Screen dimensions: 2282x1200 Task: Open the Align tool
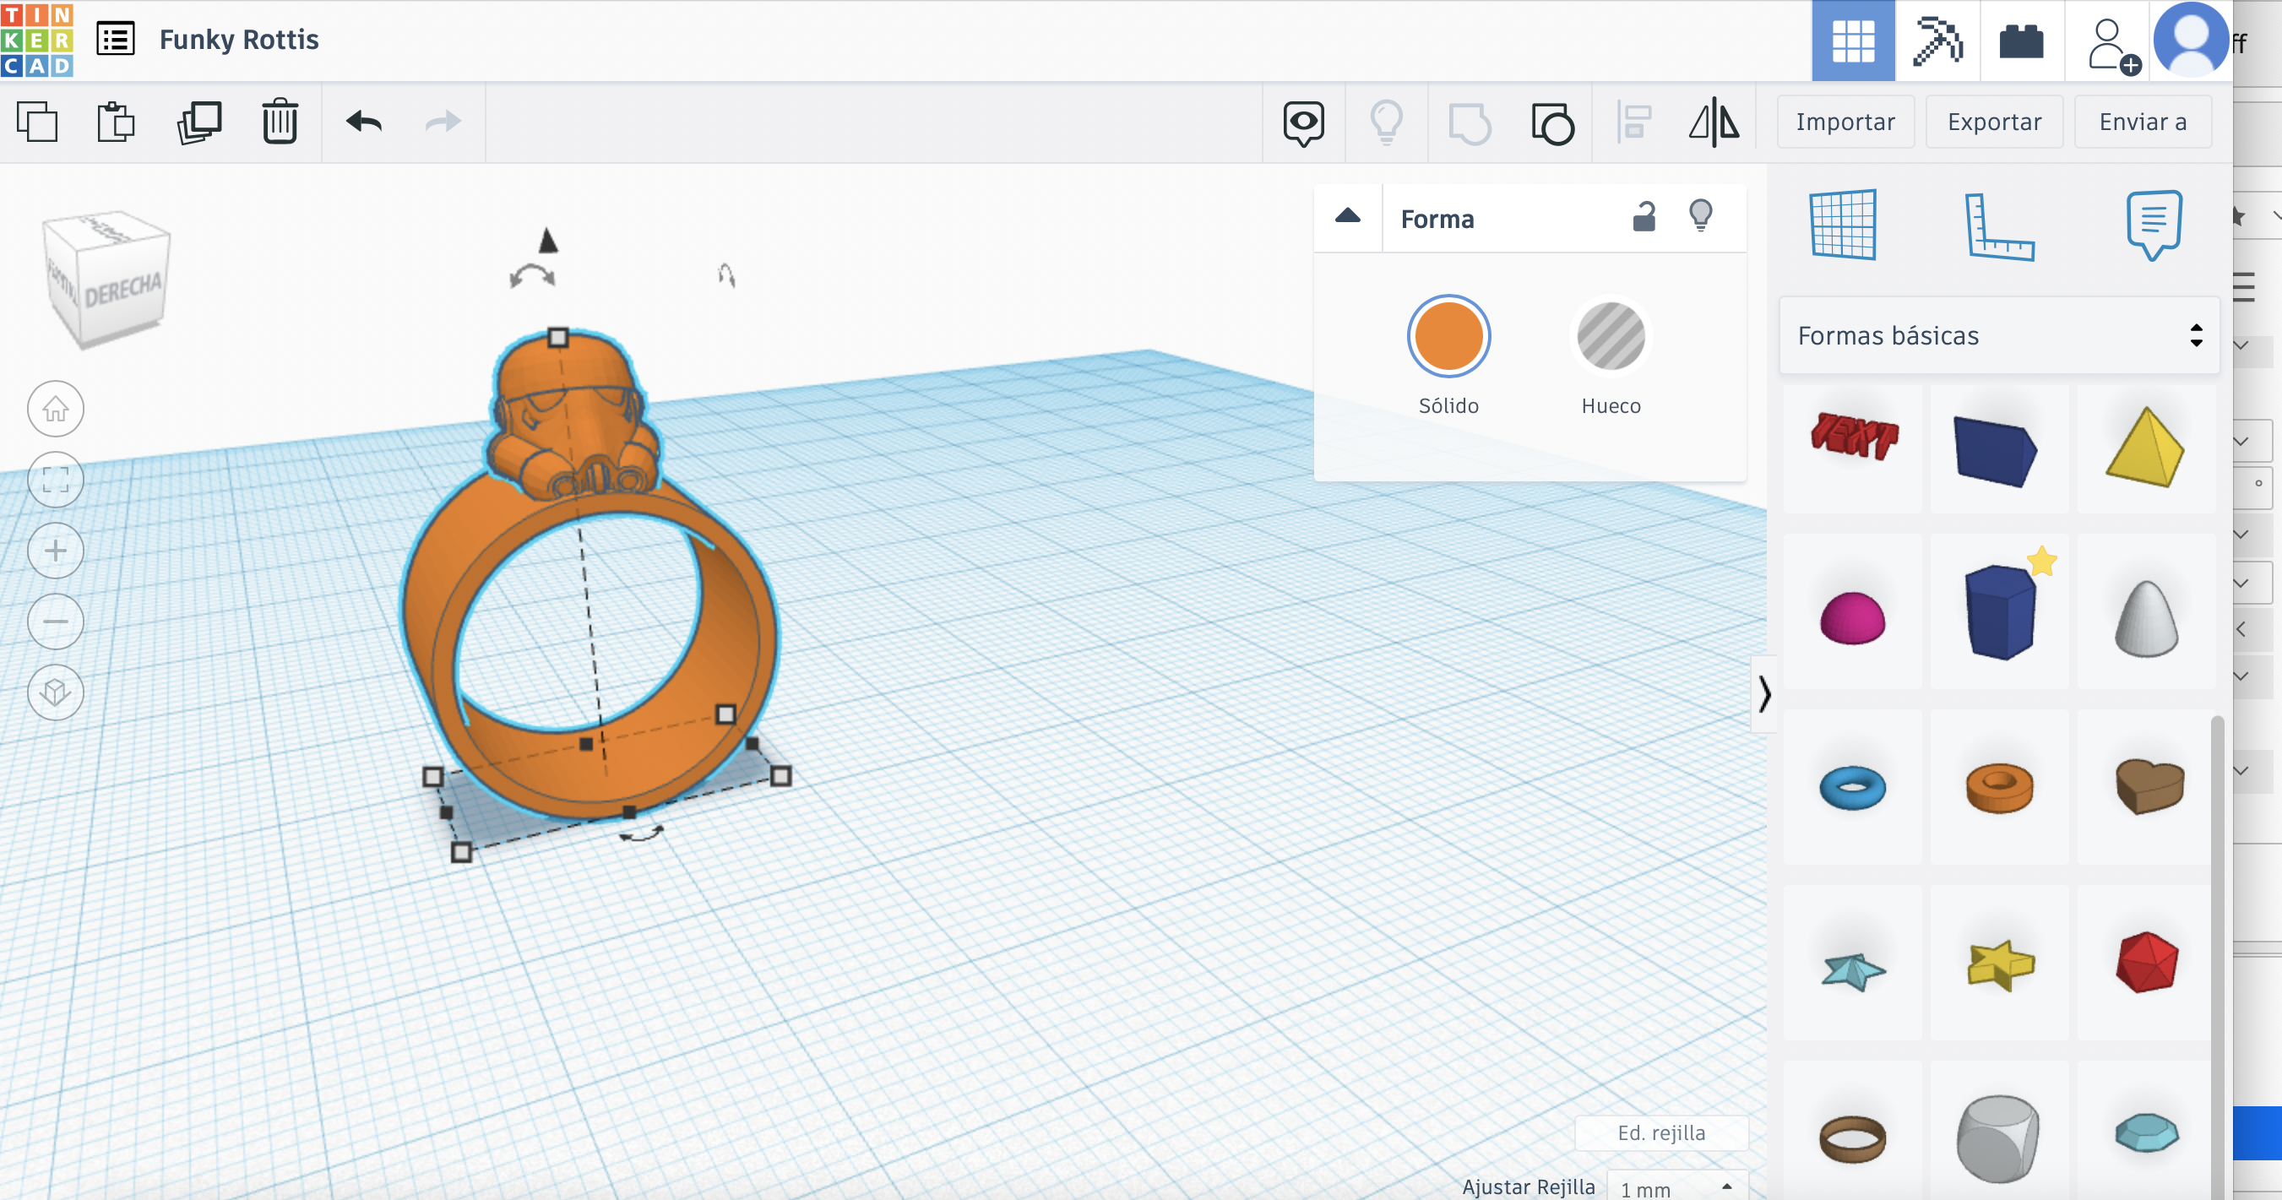[1634, 122]
